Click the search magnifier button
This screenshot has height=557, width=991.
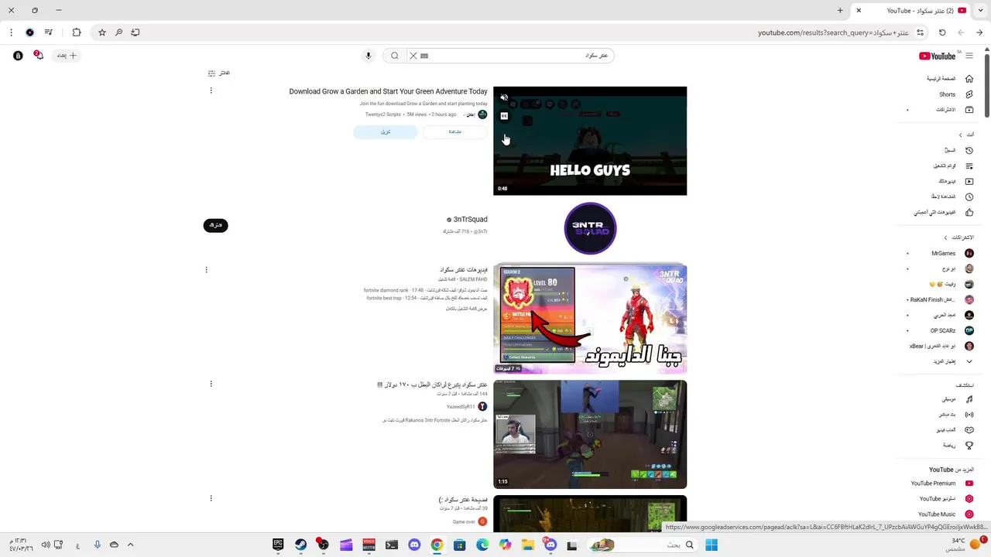coord(395,56)
